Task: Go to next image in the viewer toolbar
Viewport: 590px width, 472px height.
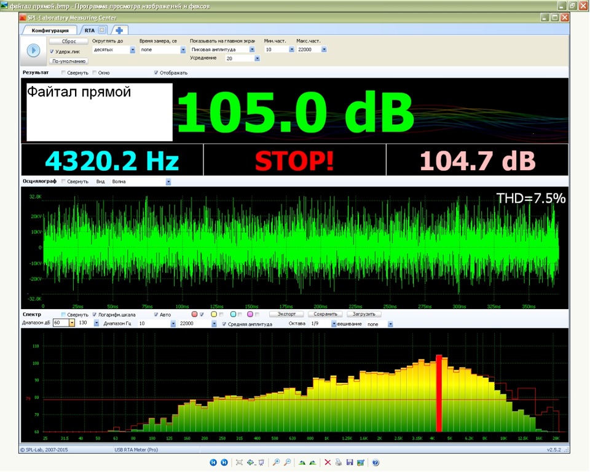Action: pyautogui.click(x=224, y=462)
